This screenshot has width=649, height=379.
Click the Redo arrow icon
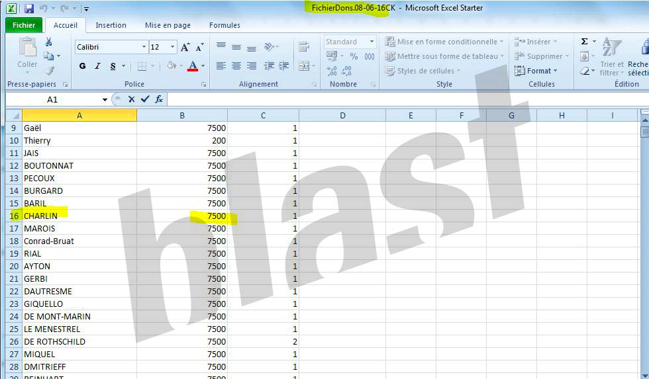(x=65, y=8)
